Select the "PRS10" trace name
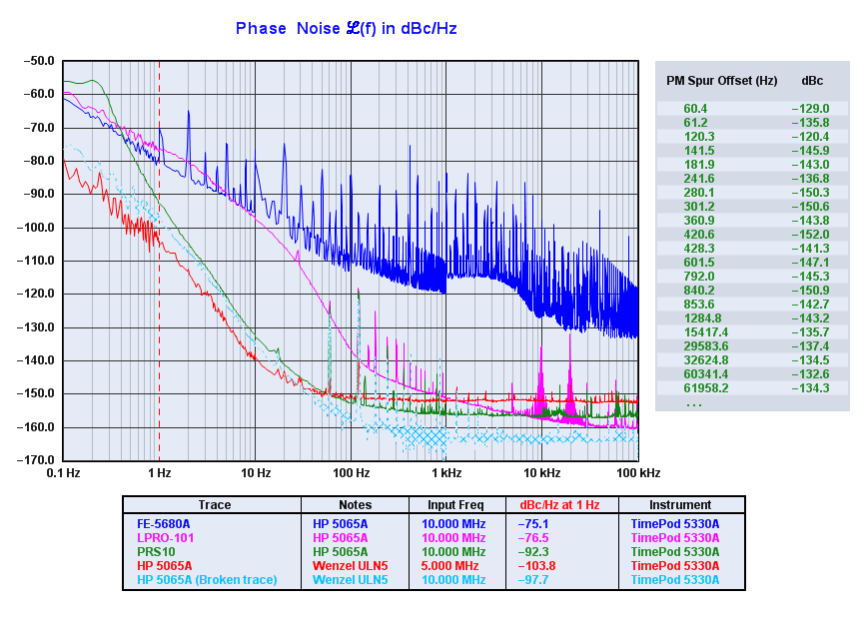This screenshot has height=621, width=867. point(156,552)
